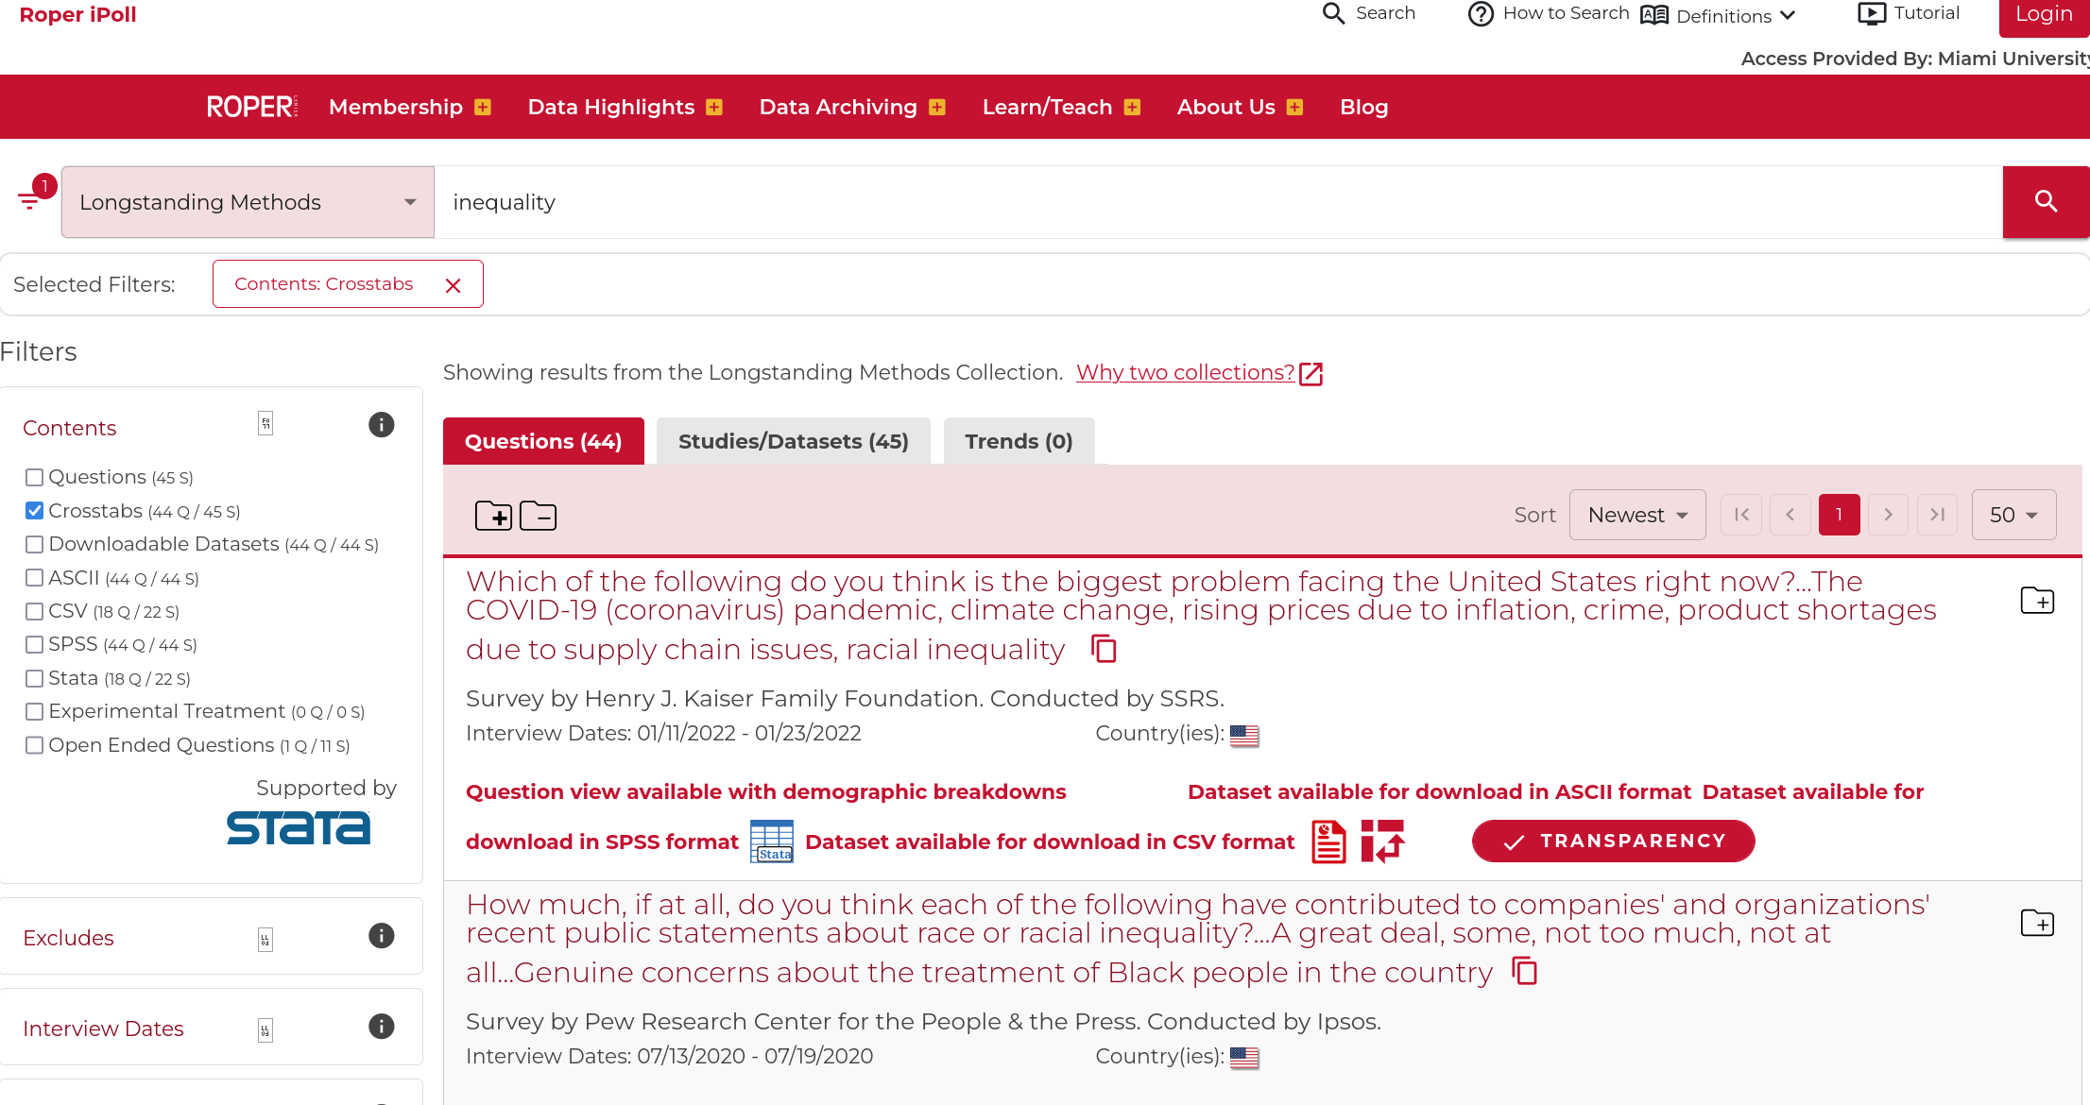The image size is (2090, 1105).
Task: Click the red search magnifier button
Action: click(2045, 201)
